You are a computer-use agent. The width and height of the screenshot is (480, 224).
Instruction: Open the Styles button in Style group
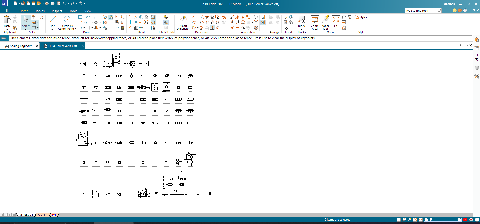point(361,17)
